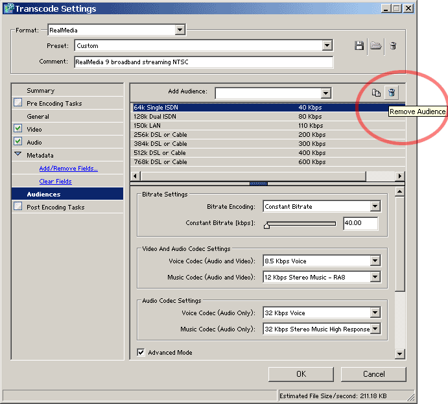This screenshot has height=404, width=448.
Task: Open Voice Codec (Audio and Video) dropdown
Action: tap(375, 261)
